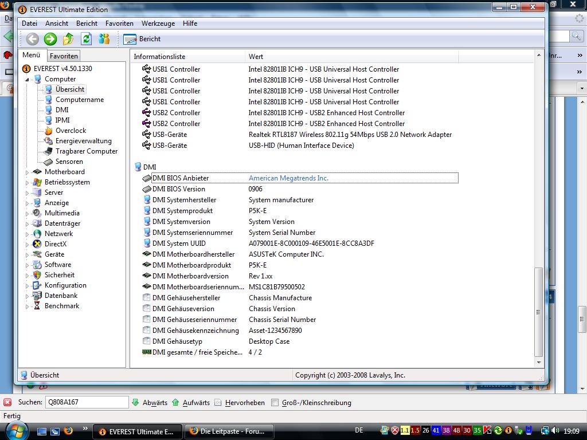
Task: Expand the Motherboard tree node
Action: click(27, 172)
